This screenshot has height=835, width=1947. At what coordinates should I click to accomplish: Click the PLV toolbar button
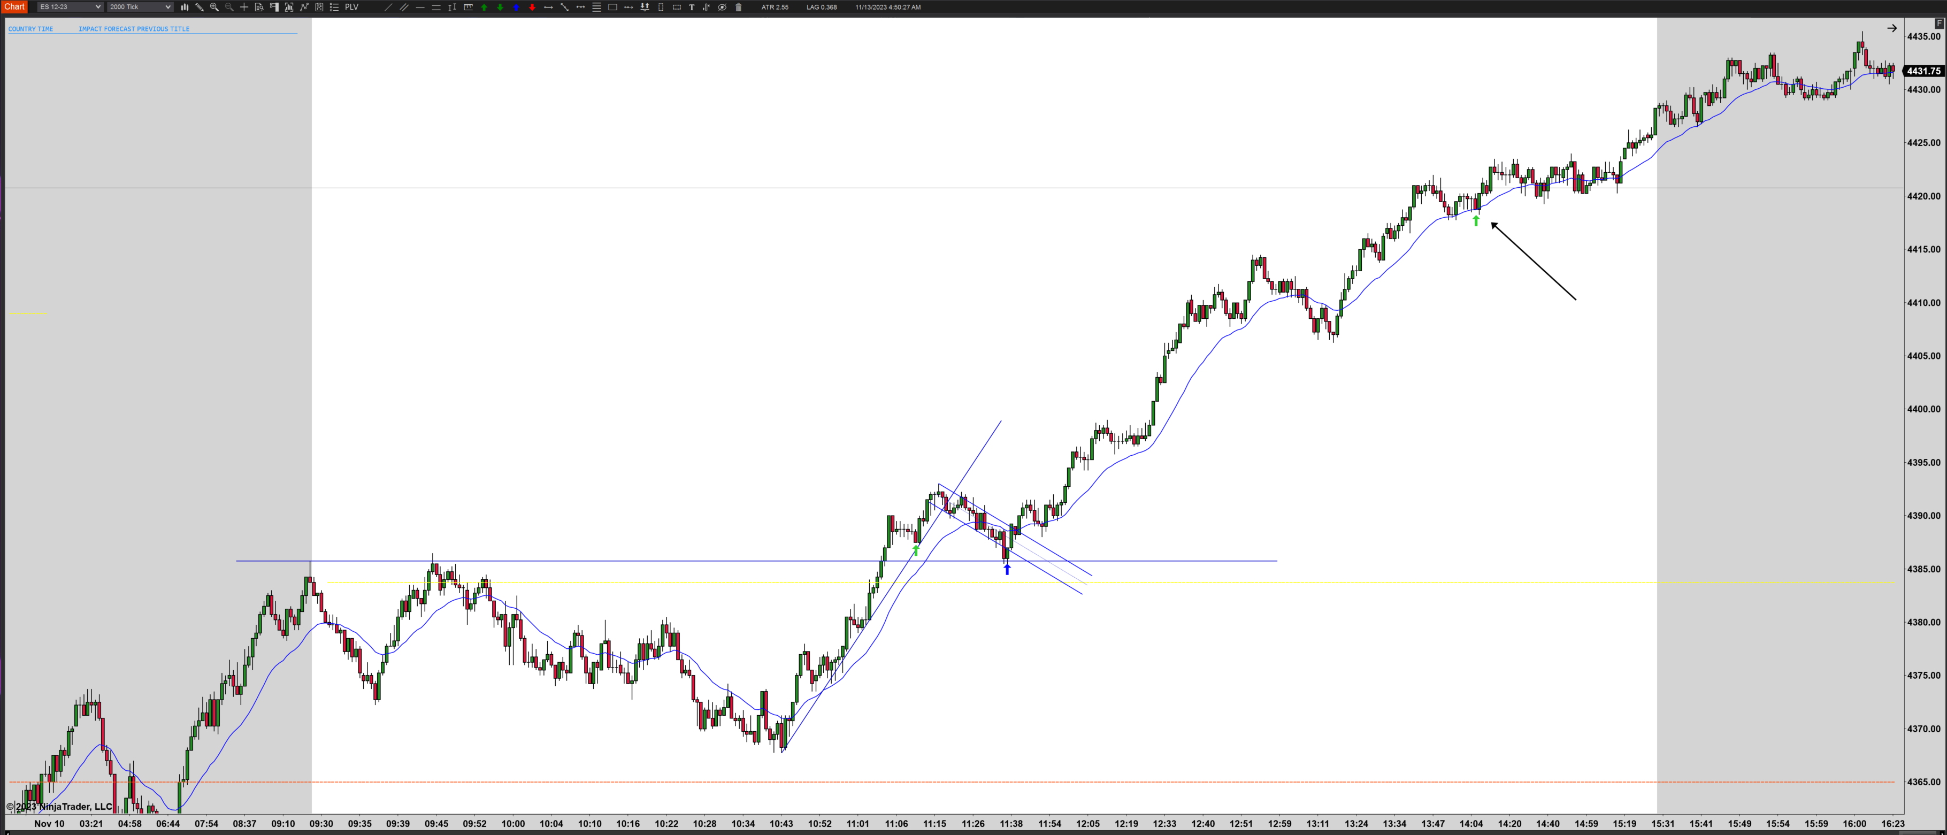tap(351, 7)
